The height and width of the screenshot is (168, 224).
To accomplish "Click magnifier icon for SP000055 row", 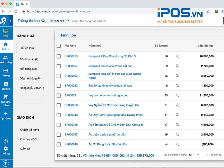I will 177,56.
